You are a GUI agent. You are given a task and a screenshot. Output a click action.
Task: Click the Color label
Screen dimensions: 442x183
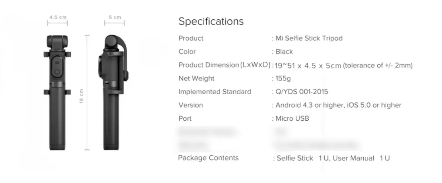[187, 52]
